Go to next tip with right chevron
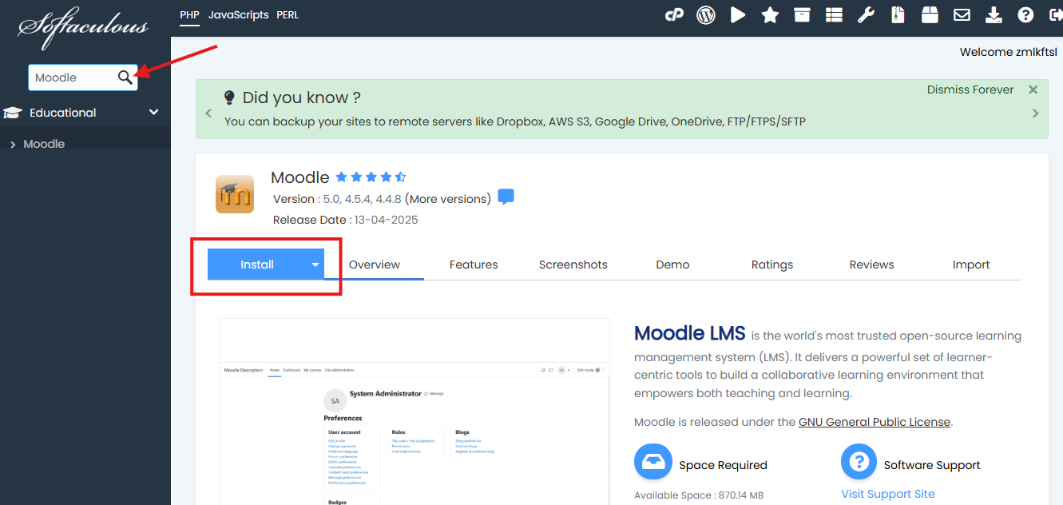The width and height of the screenshot is (1063, 505). (1035, 113)
